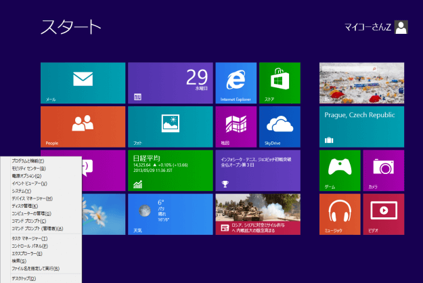
Task: Open the Mail (メール) tile
Action: click(x=83, y=83)
